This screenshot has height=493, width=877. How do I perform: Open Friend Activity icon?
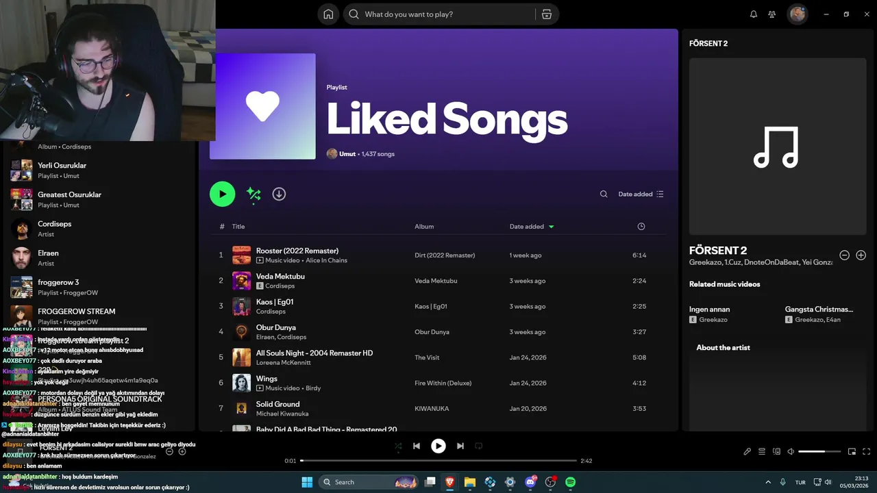[x=772, y=14]
